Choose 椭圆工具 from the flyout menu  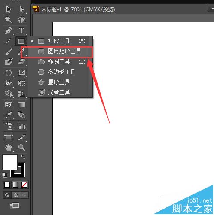(x=58, y=62)
